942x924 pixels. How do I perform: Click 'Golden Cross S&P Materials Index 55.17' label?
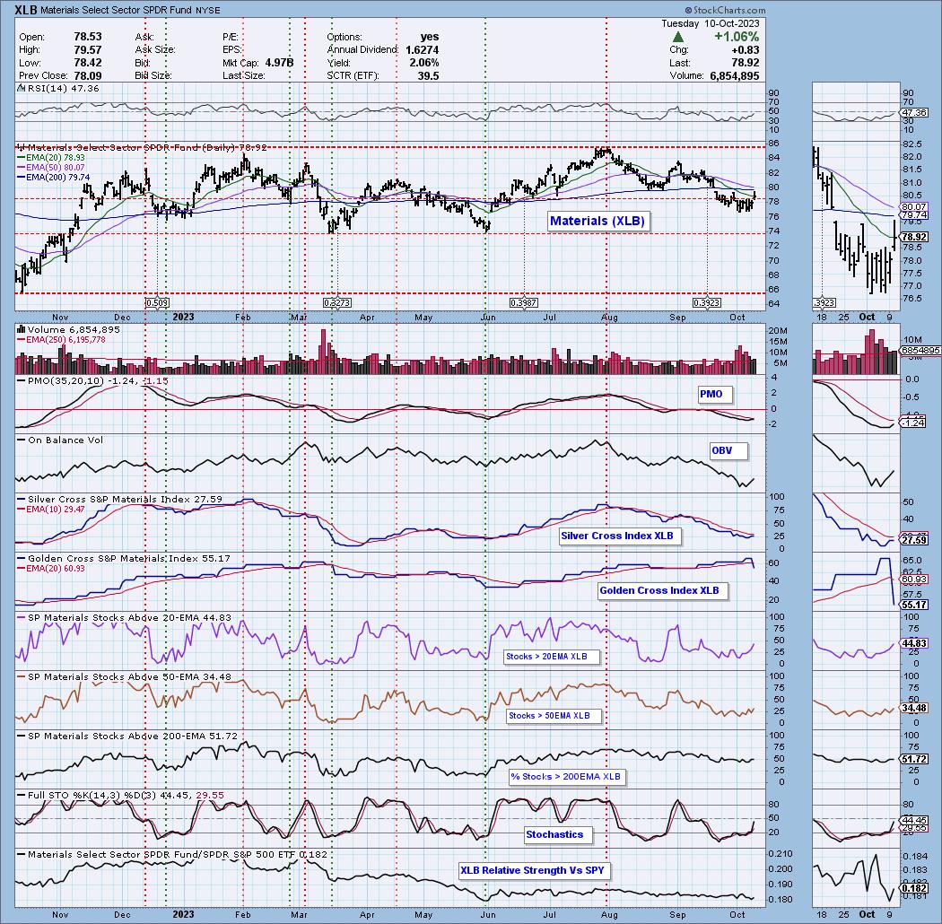pos(124,558)
